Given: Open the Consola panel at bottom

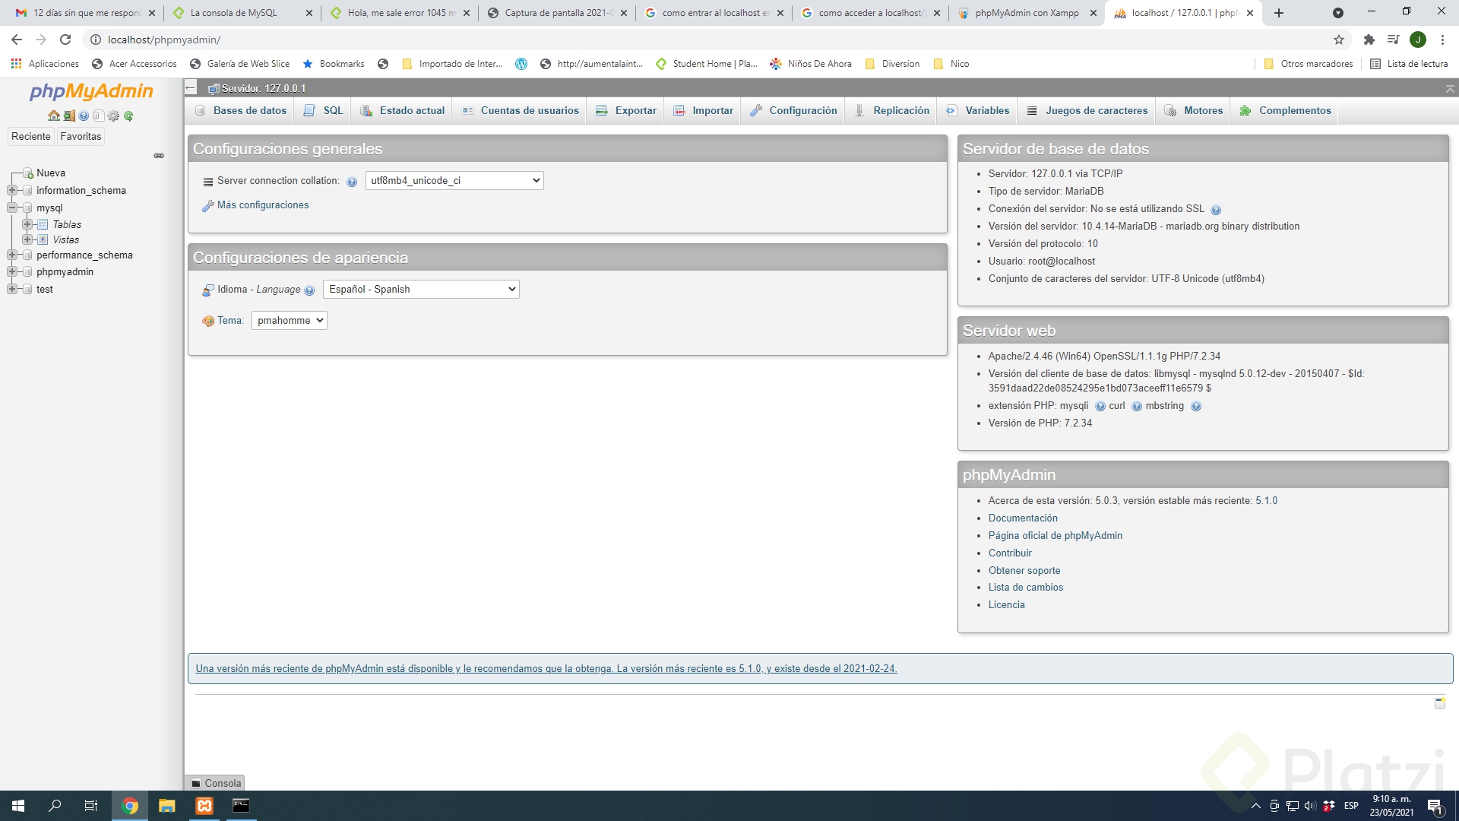Looking at the screenshot, I should [x=215, y=783].
